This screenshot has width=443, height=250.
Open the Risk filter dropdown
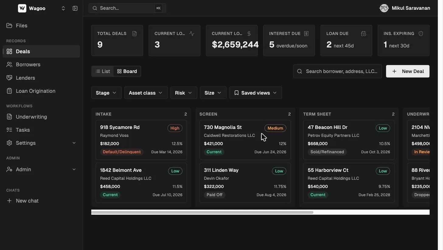tap(184, 93)
